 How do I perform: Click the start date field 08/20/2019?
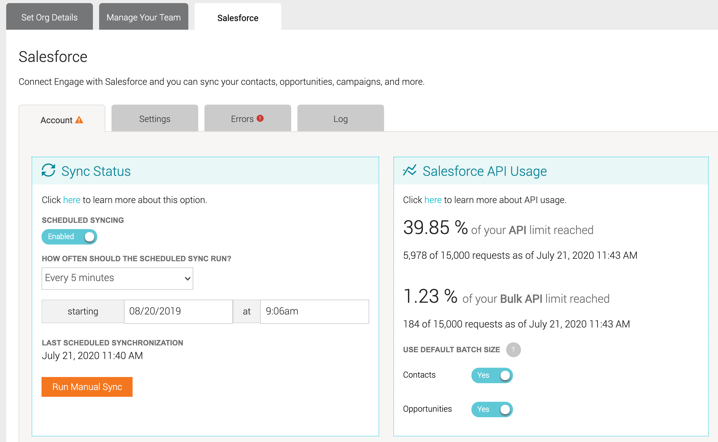click(178, 311)
